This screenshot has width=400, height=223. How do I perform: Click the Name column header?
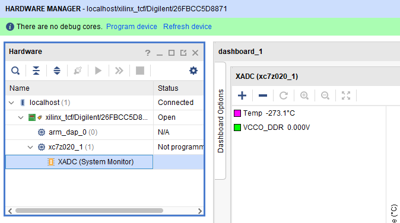pos(80,88)
